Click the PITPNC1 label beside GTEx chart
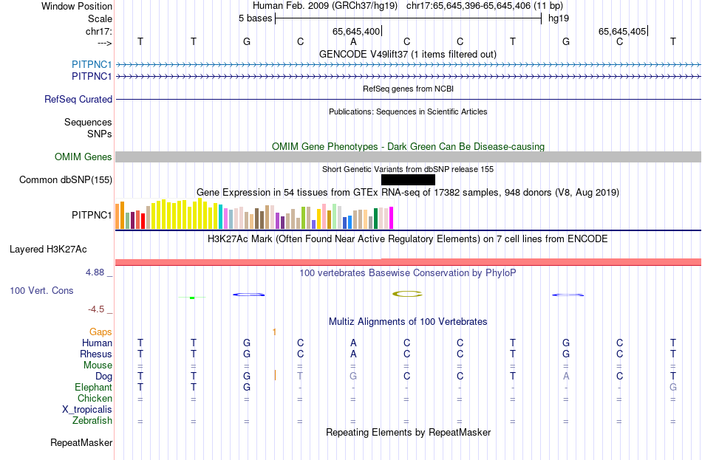Screen dimensions: 702x460 92,216
